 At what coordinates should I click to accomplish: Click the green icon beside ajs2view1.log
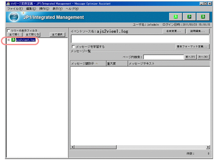point(13,40)
